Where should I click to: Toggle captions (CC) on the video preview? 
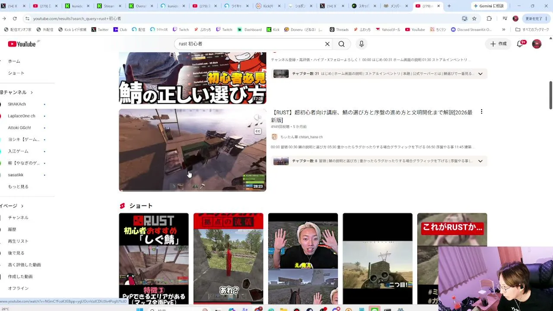(257, 131)
